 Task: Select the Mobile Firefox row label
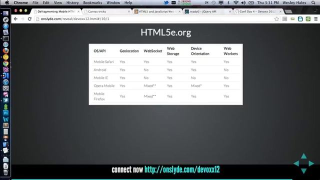click(99, 96)
